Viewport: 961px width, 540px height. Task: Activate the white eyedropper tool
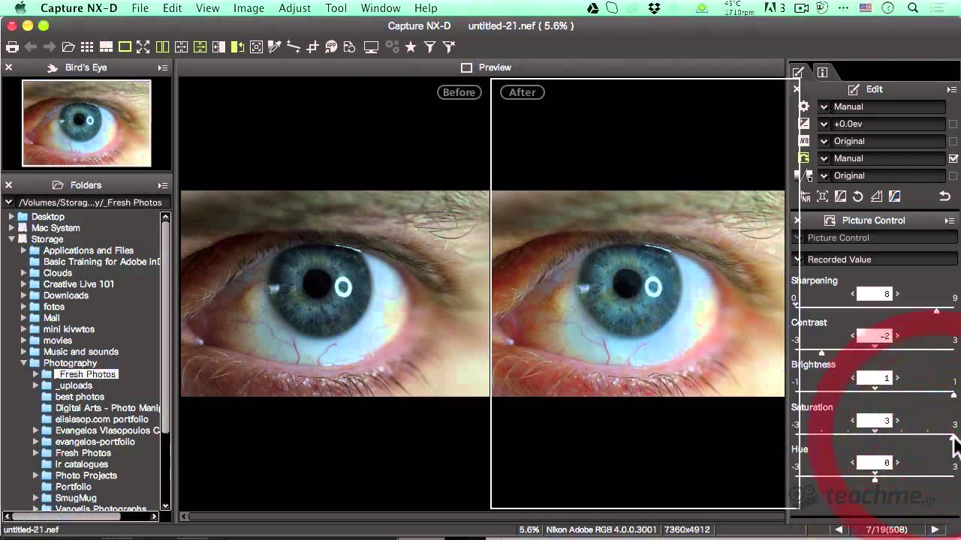[275, 46]
